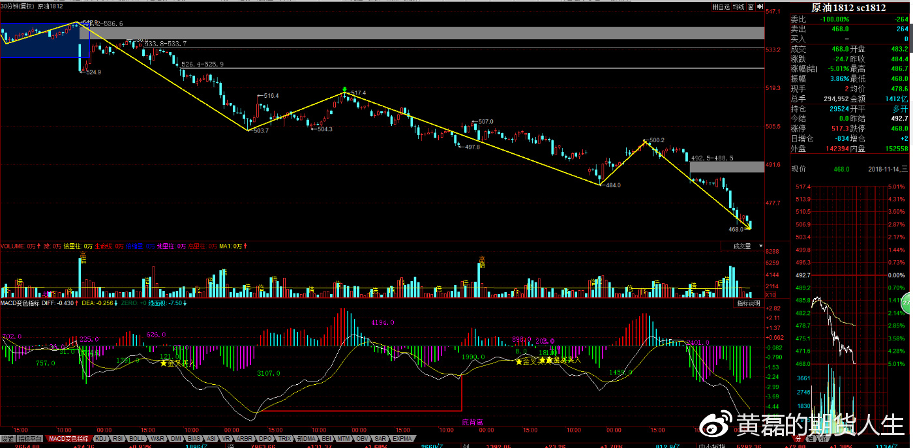Switch to the EXPMA indicator tab
This screenshot has width=913, height=448.
402,439
